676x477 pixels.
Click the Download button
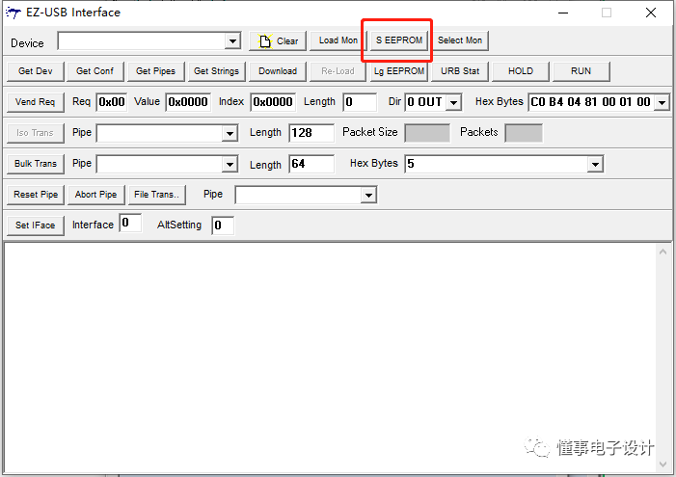point(278,71)
